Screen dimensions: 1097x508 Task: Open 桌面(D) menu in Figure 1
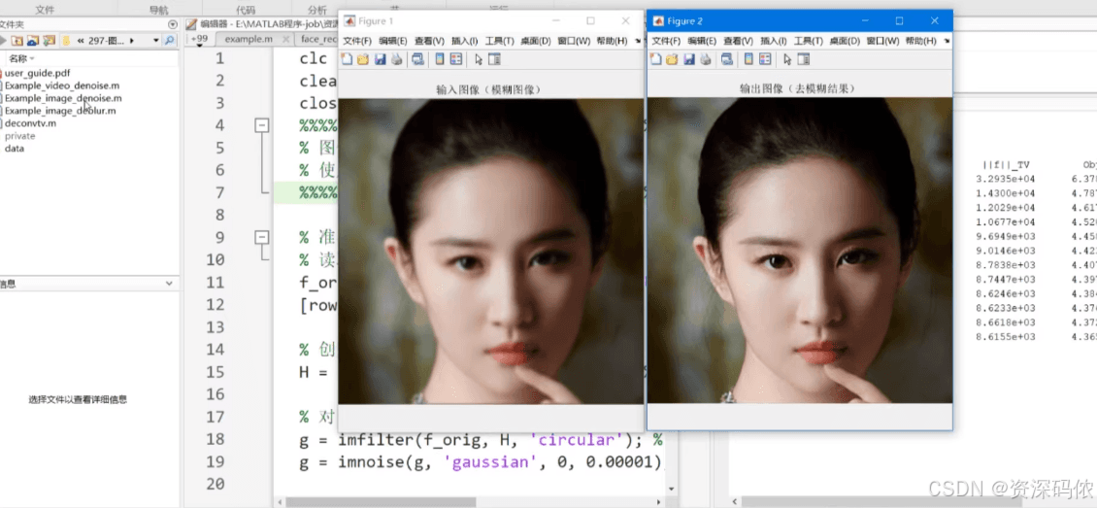click(535, 42)
